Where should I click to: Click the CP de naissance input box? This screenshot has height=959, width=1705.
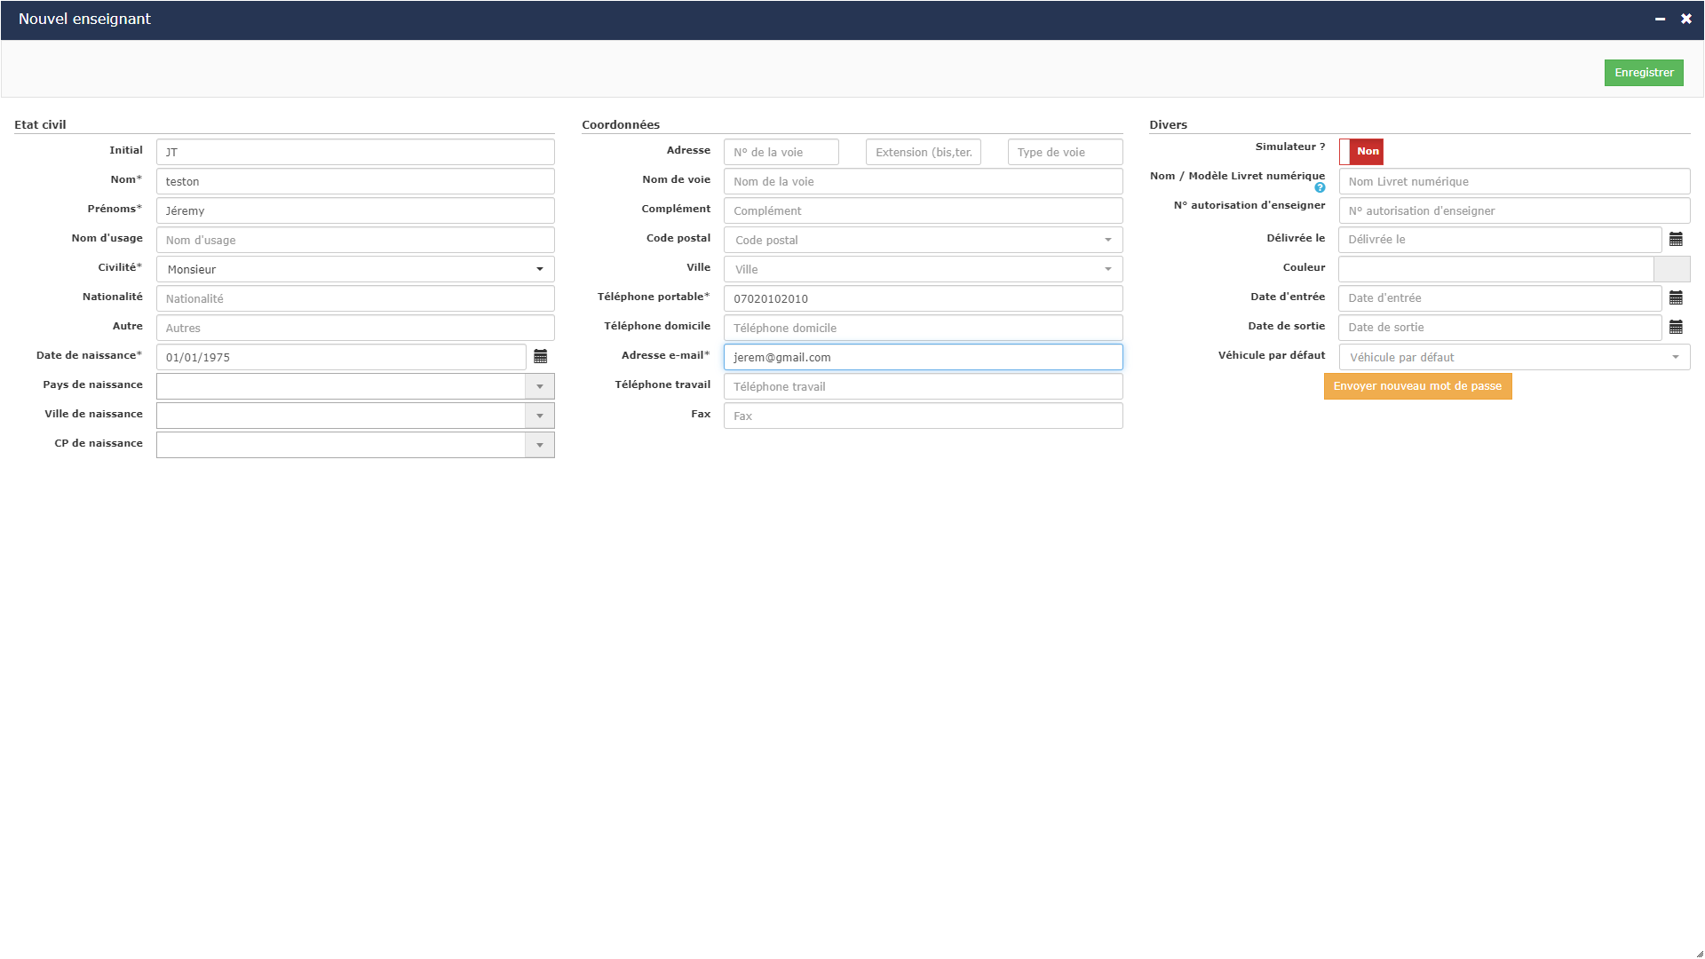341,445
